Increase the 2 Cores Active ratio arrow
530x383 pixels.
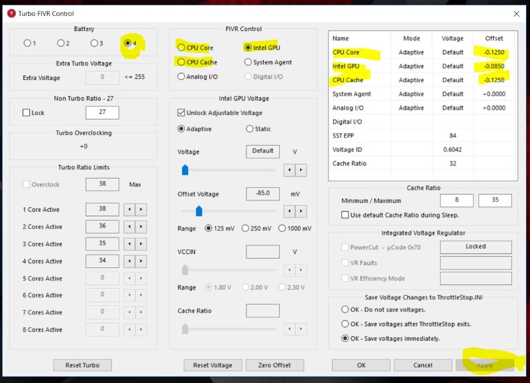pos(141,227)
